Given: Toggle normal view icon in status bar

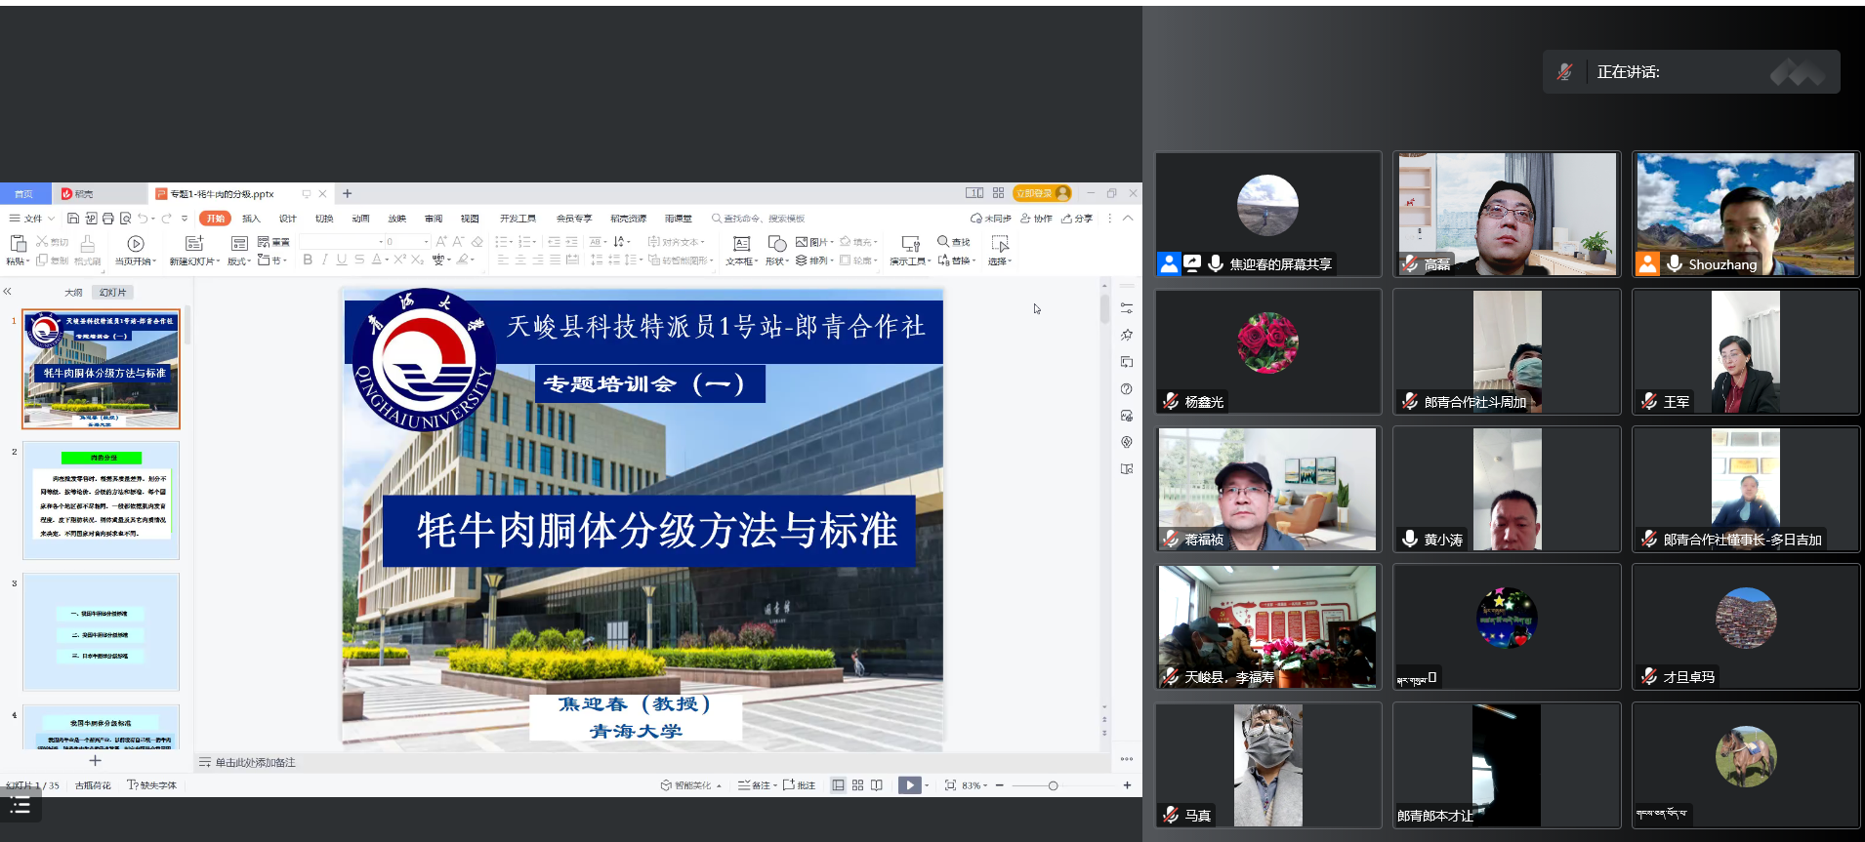Looking at the screenshot, I should (838, 785).
